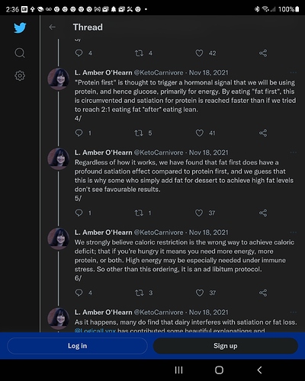
Task: Retweet the tweet numbered 4/
Action: tap(139, 133)
